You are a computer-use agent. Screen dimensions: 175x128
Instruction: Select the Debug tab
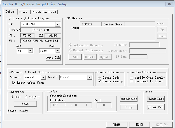click(x=10, y=11)
